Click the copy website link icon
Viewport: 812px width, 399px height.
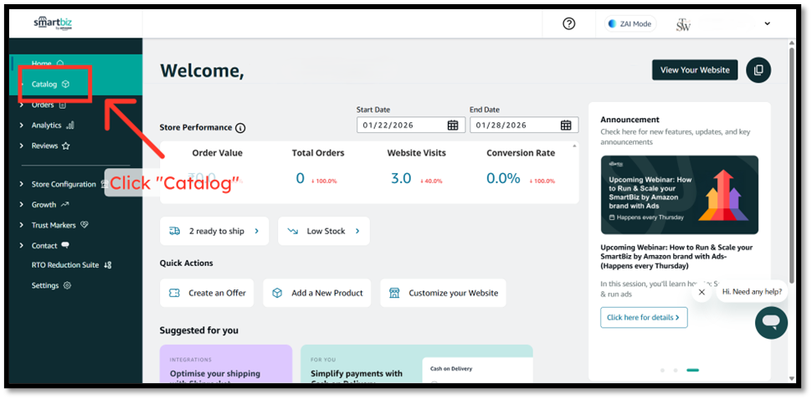758,70
